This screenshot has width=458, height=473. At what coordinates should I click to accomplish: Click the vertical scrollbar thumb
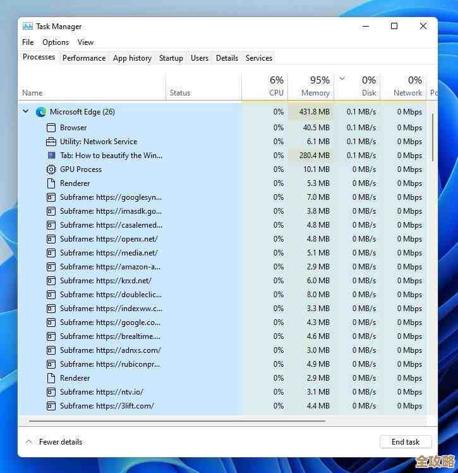point(433,137)
